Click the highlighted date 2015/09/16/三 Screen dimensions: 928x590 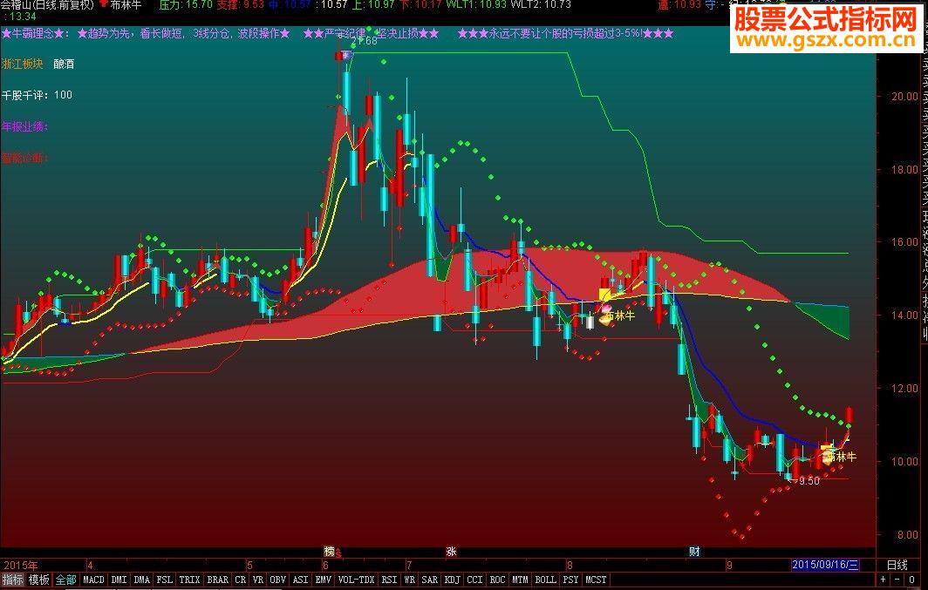click(825, 565)
